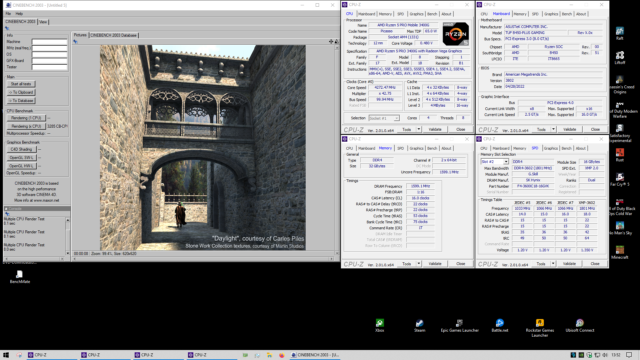Click the volume icon in system tray
Image resolution: width=640 pixels, height=360 pixels.
[x=605, y=355]
